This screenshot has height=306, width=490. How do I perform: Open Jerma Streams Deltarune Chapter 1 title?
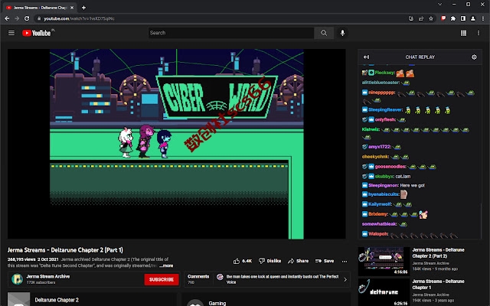point(438,284)
